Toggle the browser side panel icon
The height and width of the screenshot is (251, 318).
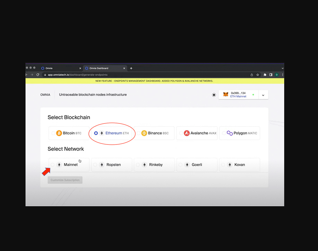point(271,75)
